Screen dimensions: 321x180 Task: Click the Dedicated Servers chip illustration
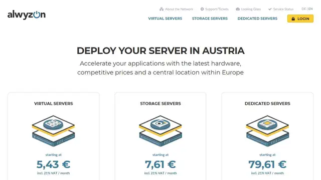coord(267,131)
